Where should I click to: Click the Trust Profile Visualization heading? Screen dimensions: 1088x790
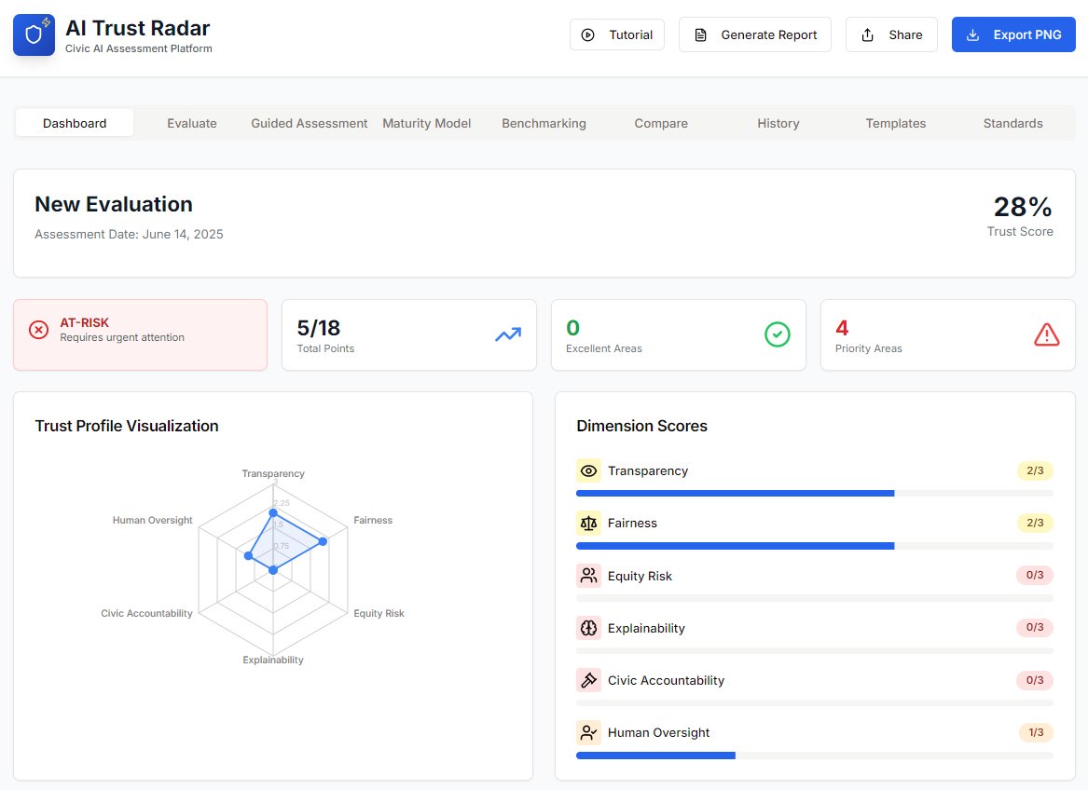click(127, 426)
